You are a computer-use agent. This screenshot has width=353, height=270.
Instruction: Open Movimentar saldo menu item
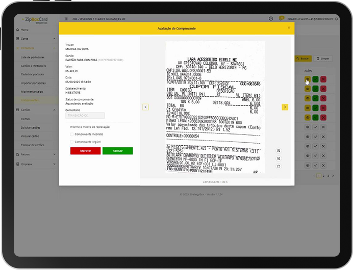click(32, 91)
